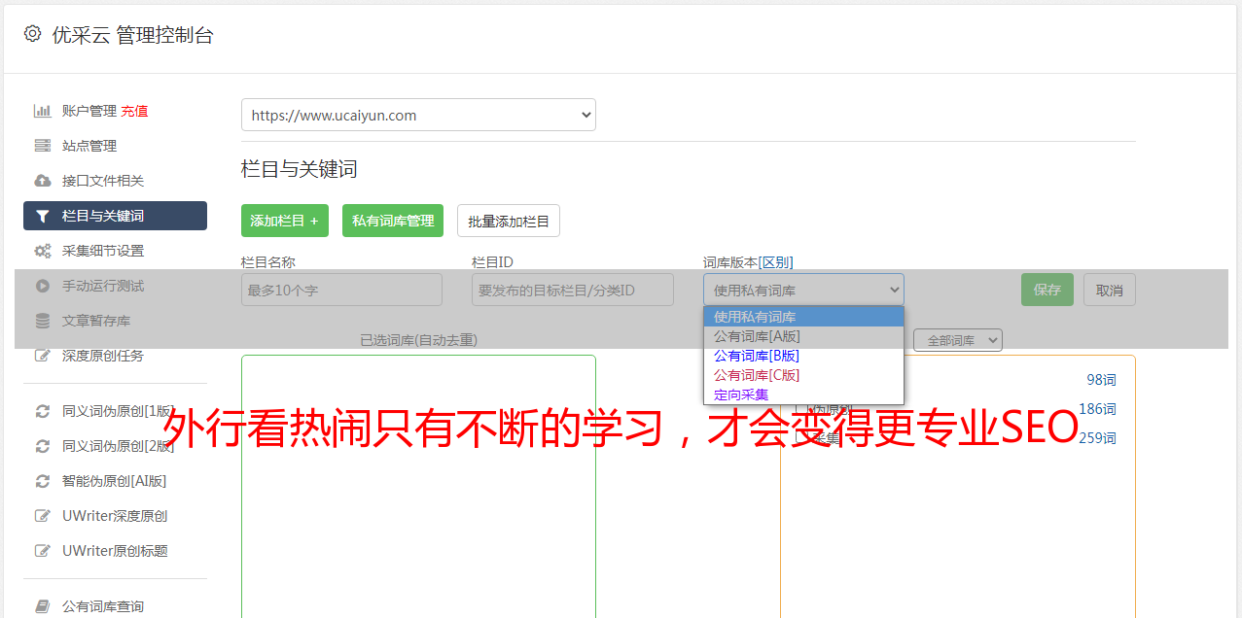Viewport: 1242px width, 618px height.
Task: Click the 98词 count
Action: click(x=1101, y=380)
